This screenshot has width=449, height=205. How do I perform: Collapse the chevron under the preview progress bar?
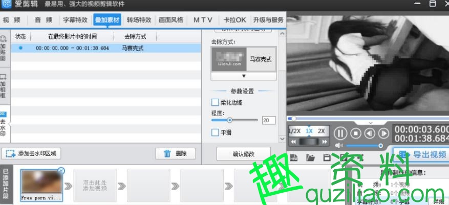coord(370,123)
